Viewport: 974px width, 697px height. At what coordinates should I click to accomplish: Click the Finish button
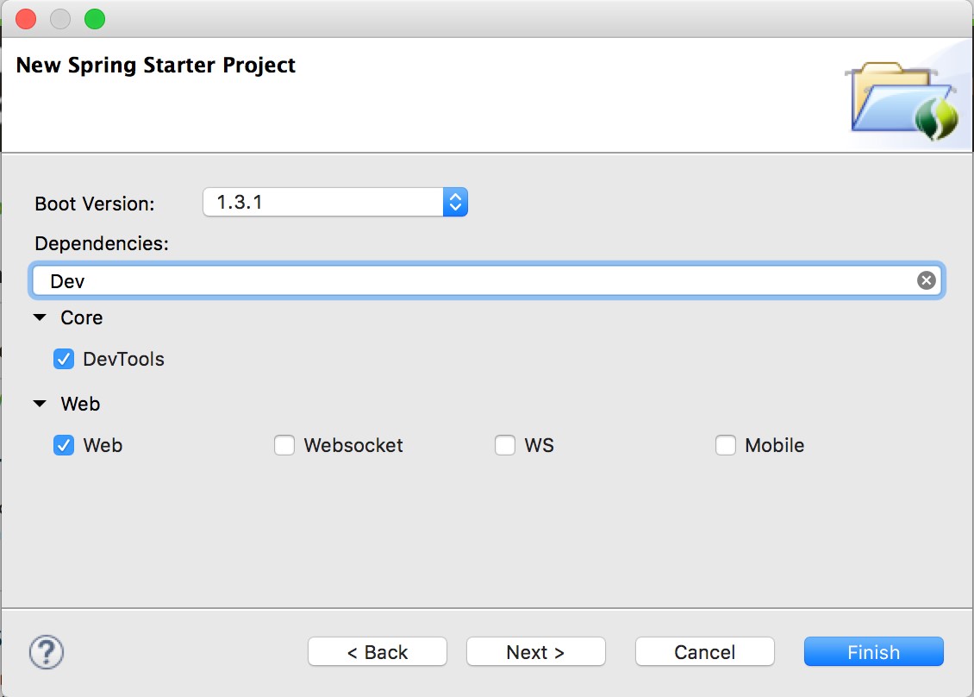(873, 651)
